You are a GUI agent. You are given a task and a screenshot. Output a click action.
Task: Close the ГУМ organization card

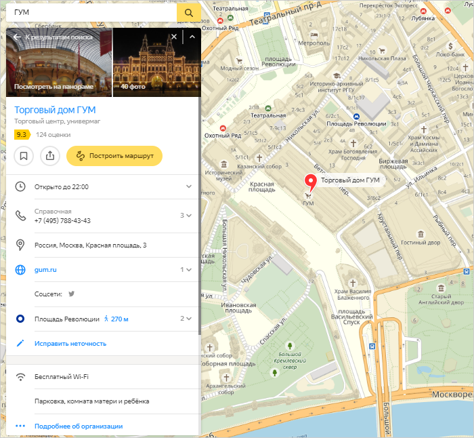(x=174, y=37)
